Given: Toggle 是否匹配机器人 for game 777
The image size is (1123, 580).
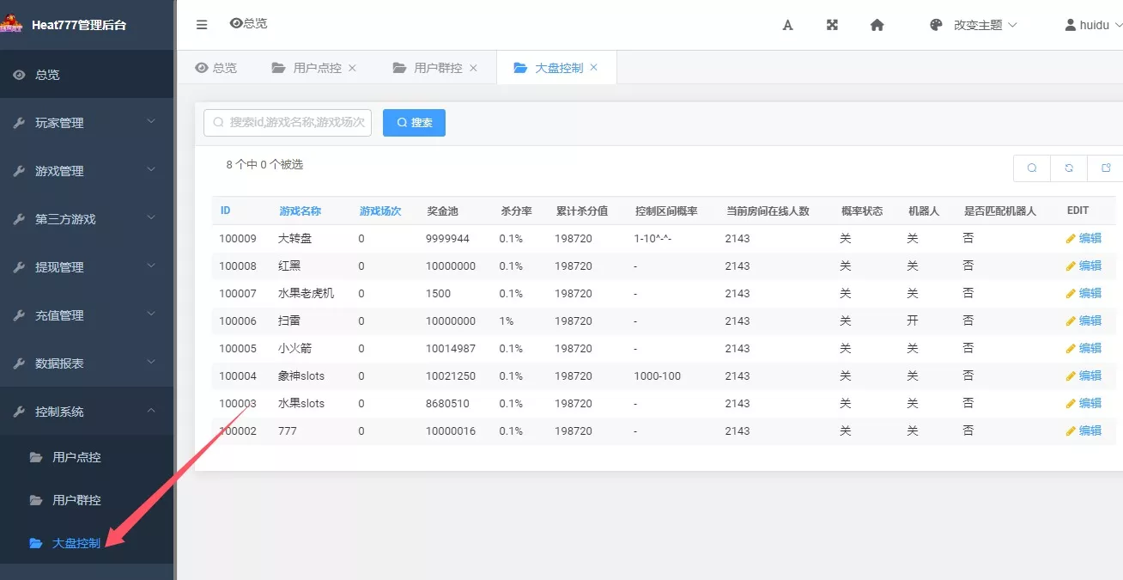Looking at the screenshot, I should point(968,430).
